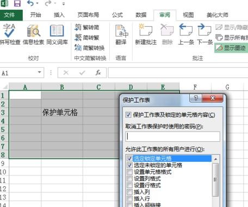Click into the formula bar input
The image size is (248, 207).
pyautogui.click(x=178, y=73)
